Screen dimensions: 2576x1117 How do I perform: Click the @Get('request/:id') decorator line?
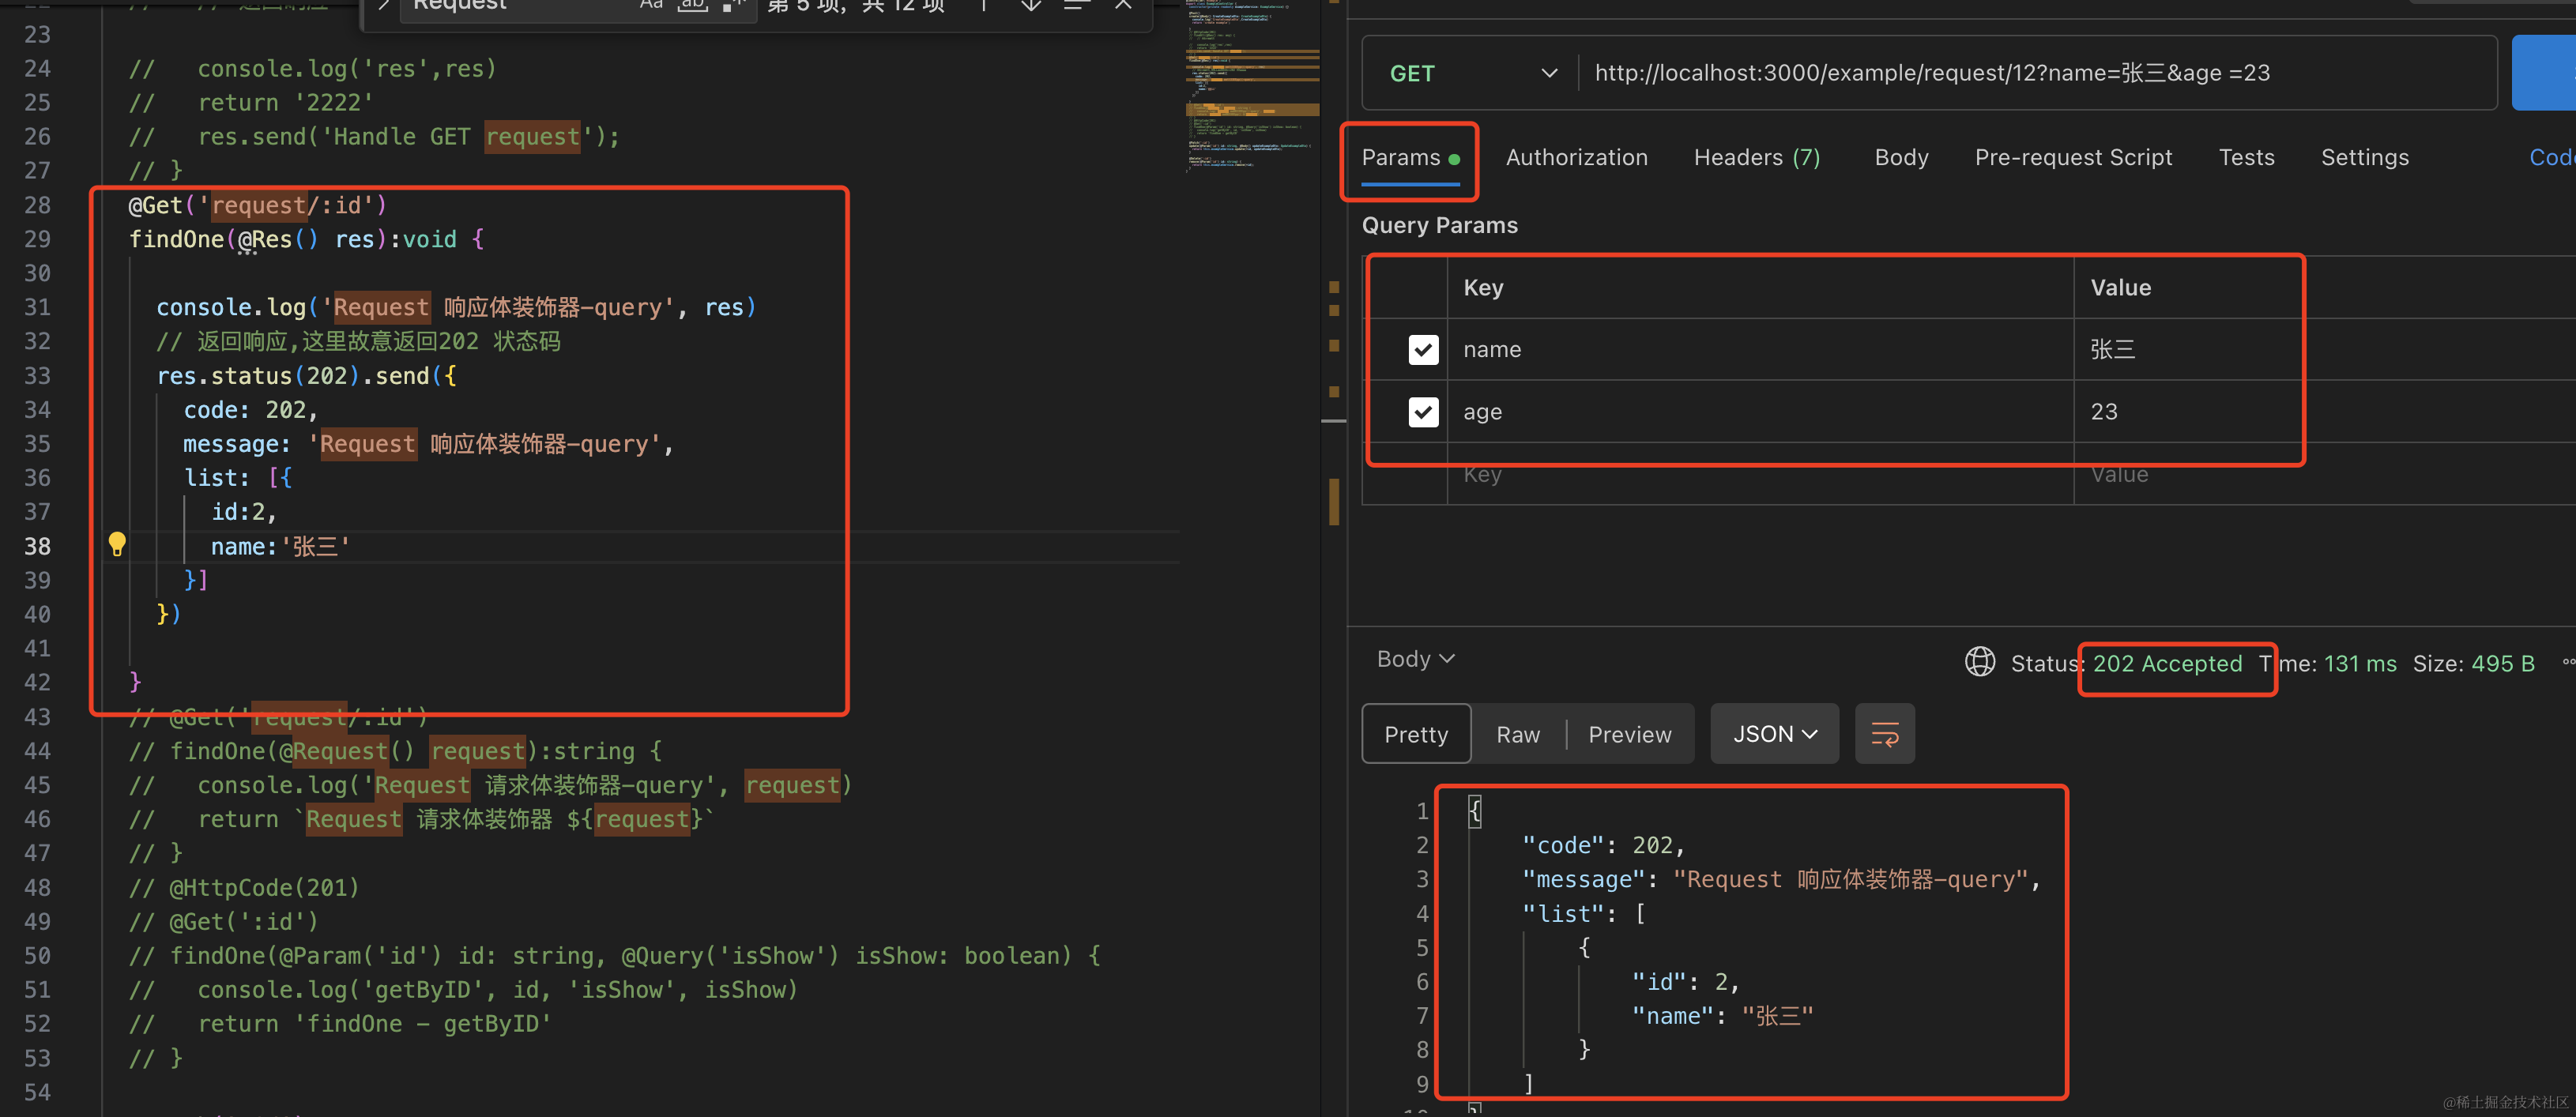click(x=257, y=205)
